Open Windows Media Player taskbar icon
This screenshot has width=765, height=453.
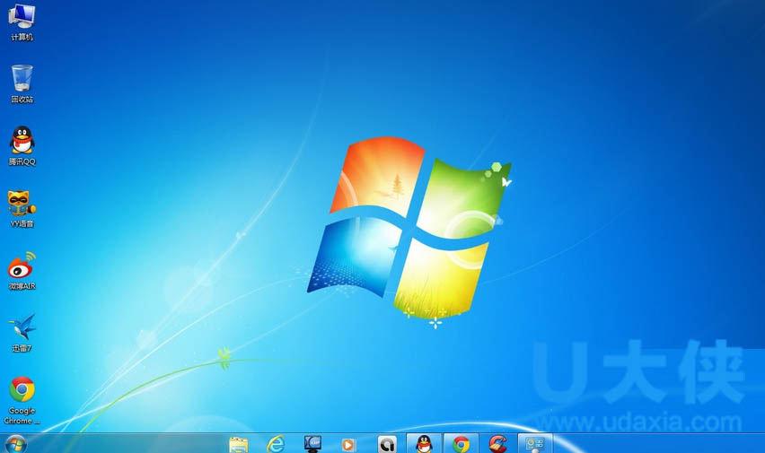coord(348,445)
